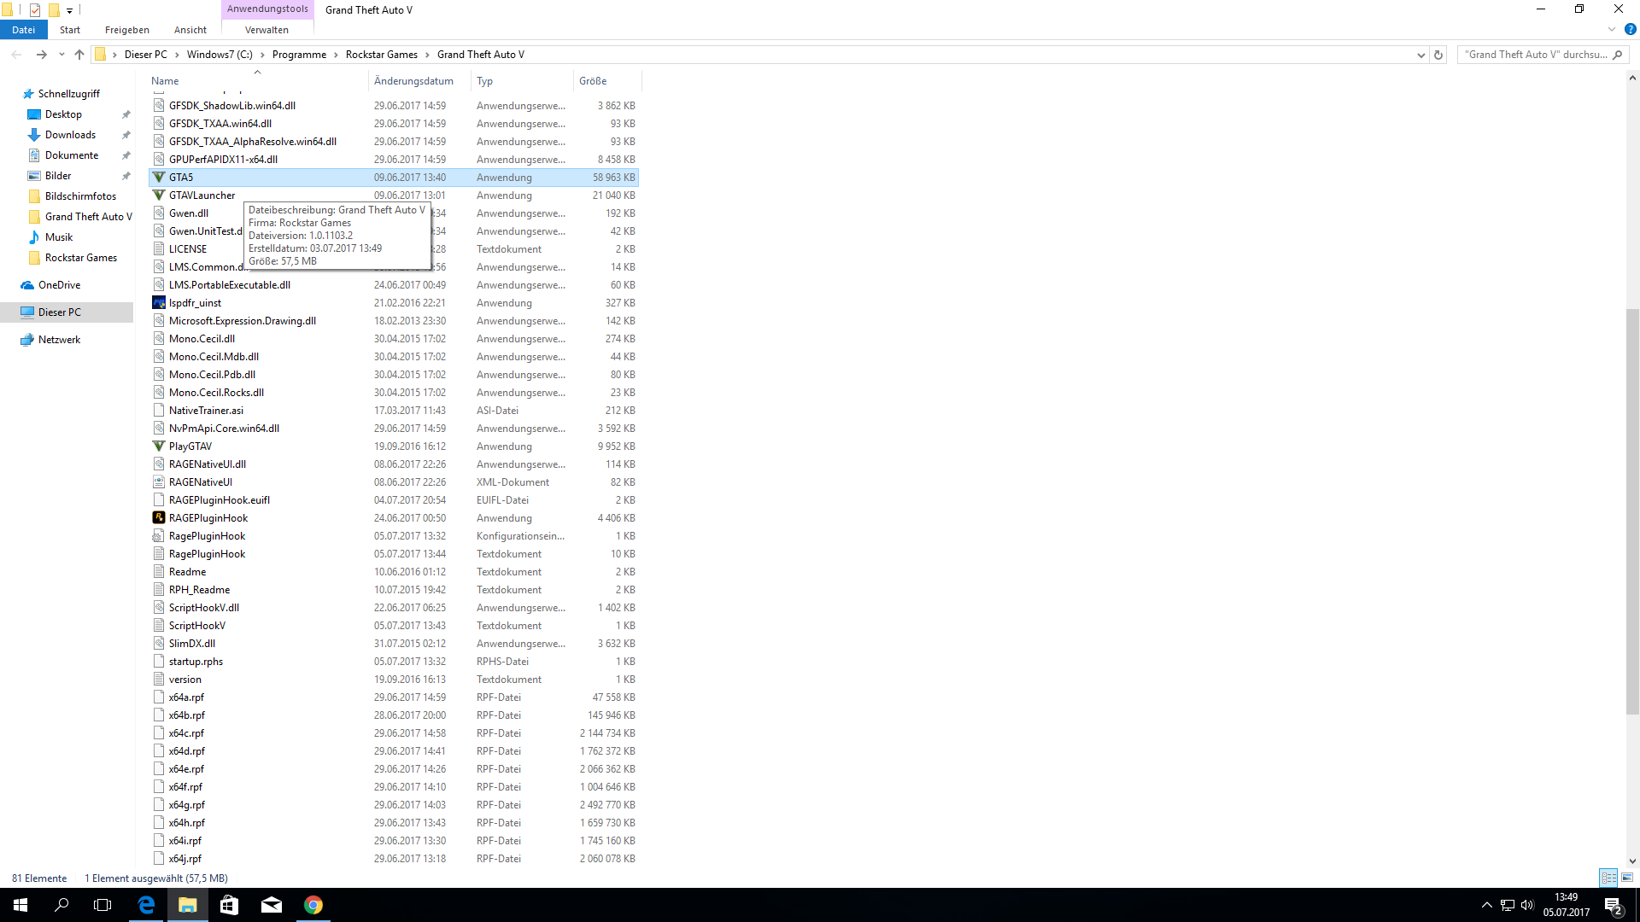Screen dimensions: 1640x922
Task: Switch to details view layout
Action: pos(1608,878)
